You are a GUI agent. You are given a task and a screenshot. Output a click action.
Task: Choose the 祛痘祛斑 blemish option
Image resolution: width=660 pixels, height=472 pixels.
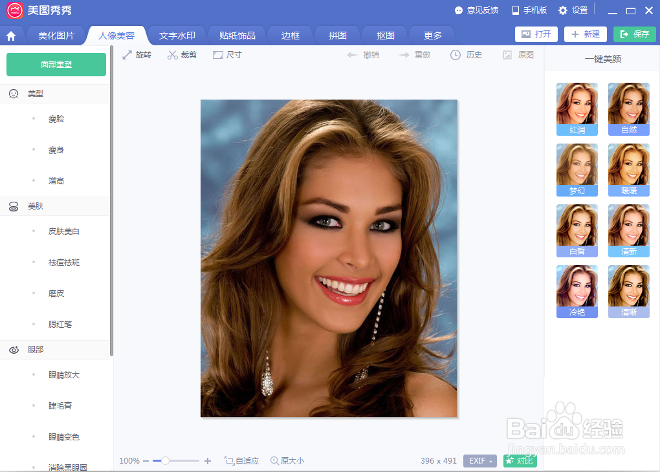pyautogui.click(x=64, y=263)
